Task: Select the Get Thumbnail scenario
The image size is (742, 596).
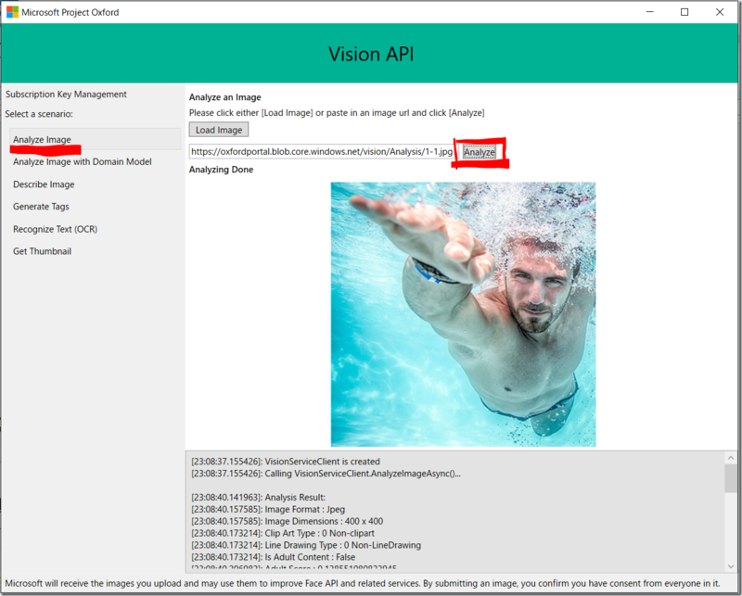Action: pyautogui.click(x=42, y=251)
